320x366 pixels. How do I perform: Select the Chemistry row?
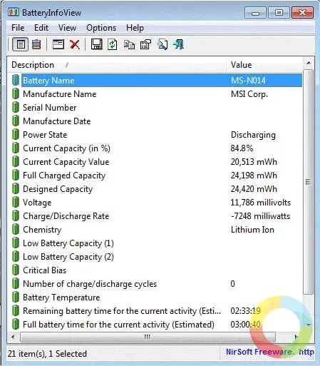coord(157,230)
